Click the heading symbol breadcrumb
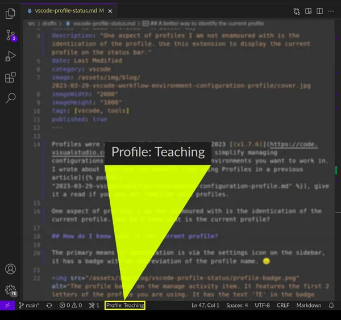 pos(203,23)
